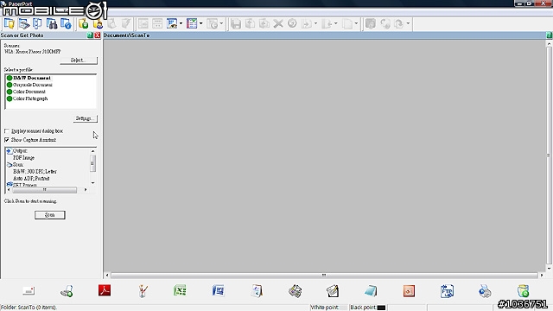Click the help icon at right of Documents bar
The height and width of the screenshot is (311, 553).
click(x=550, y=35)
